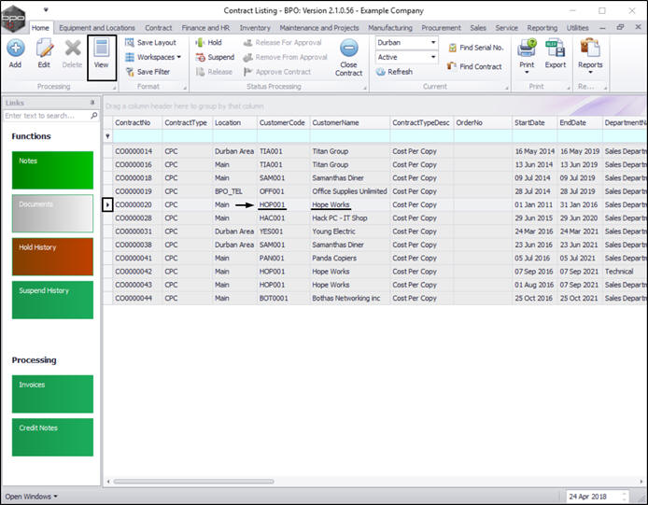The image size is (648, 505).
Task: Click the Add contract icon
Action: click(15, 49)
